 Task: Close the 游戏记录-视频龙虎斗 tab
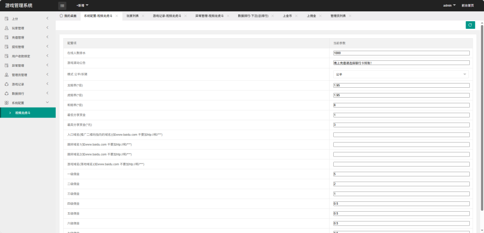click(x=185, y=16)
